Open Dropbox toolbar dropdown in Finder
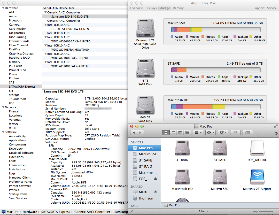This screenshot has height=215, width=279. click(223, 133)
